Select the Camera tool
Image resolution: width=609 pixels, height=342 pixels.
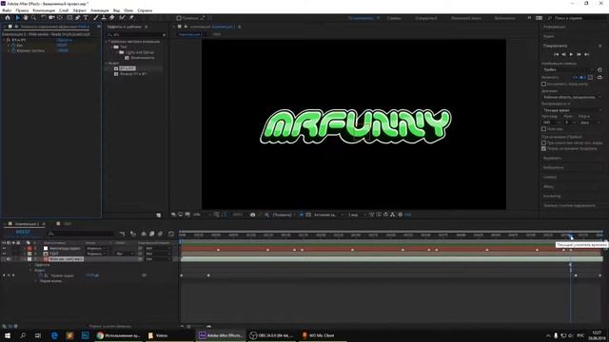(51, 18)
